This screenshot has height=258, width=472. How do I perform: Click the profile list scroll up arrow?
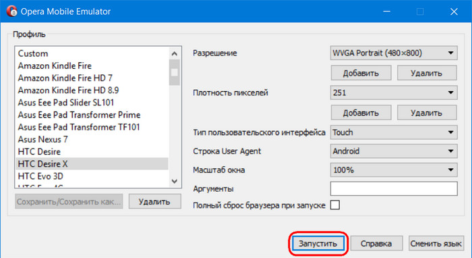(x=174, y=53)
